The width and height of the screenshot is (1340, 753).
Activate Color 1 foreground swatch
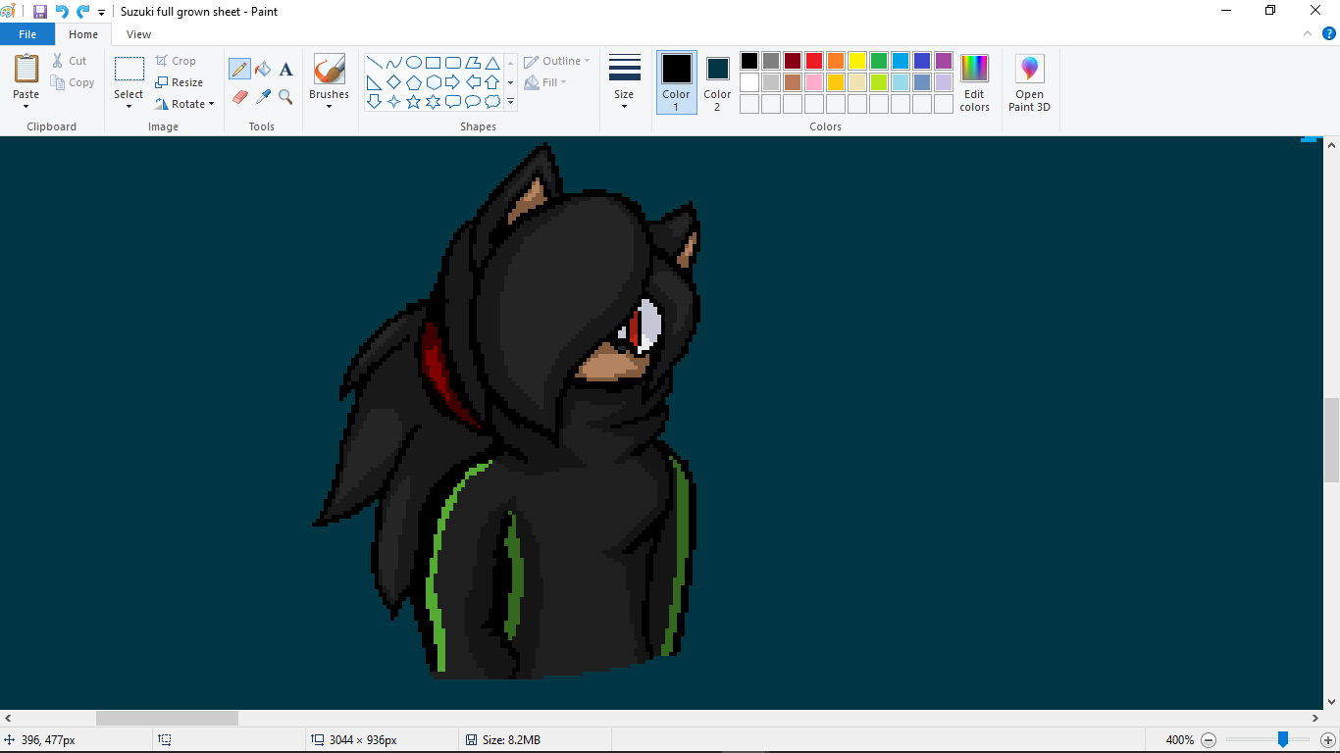[676, 82]
